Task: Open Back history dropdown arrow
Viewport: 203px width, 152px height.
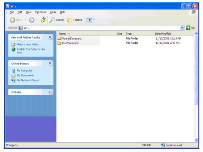Action: (25, 20)
